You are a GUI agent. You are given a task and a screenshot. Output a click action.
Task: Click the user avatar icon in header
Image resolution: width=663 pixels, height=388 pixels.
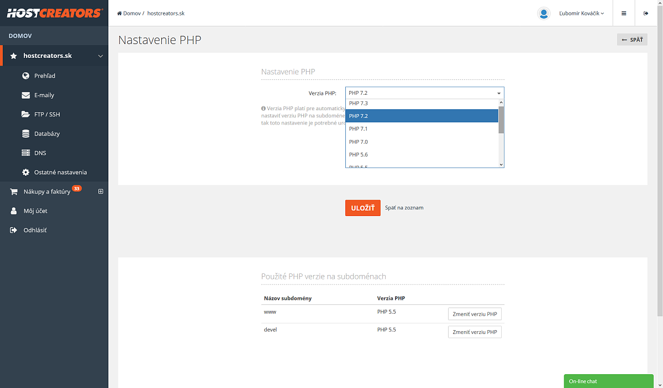[x=544, y=13]
